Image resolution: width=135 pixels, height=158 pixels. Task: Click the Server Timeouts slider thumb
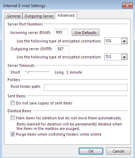[x=28, y=72]
